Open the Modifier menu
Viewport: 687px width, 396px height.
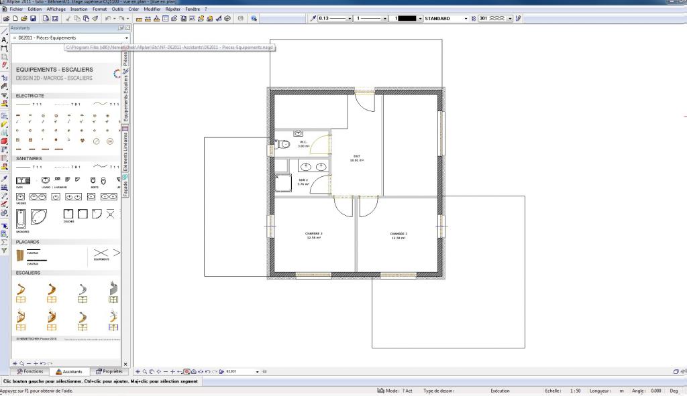tap(152, 9)
